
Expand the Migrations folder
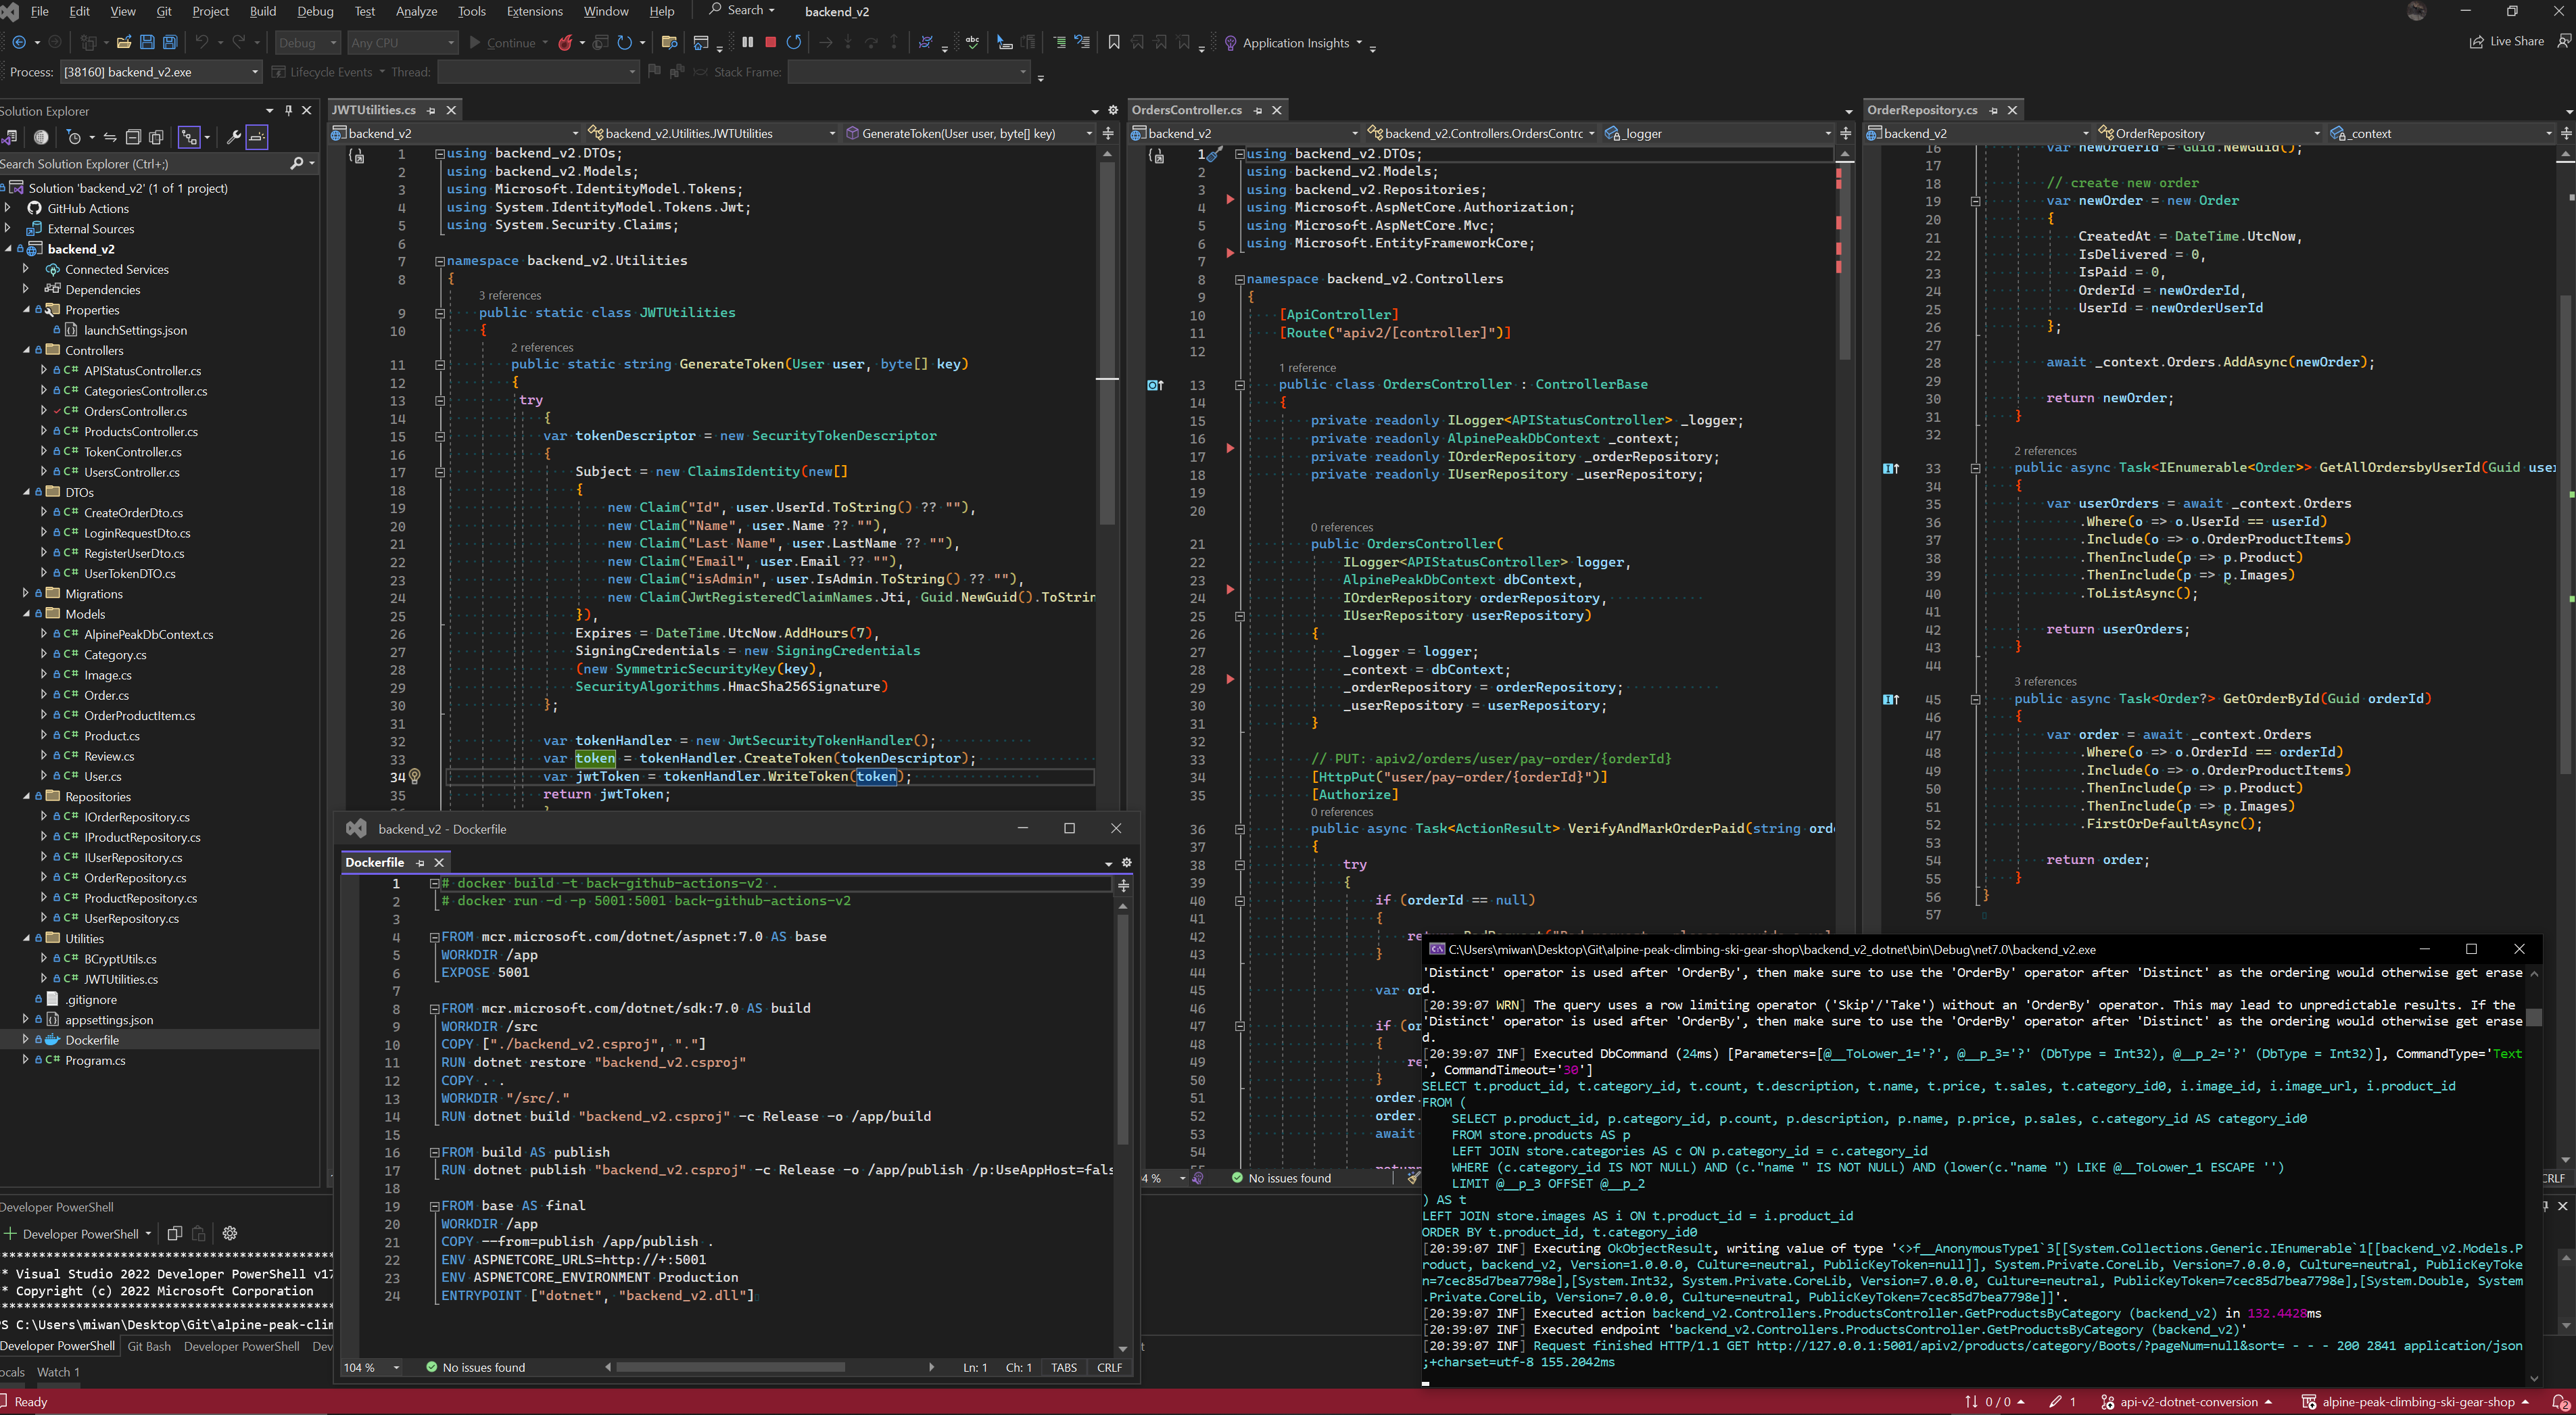pos(27,594)
